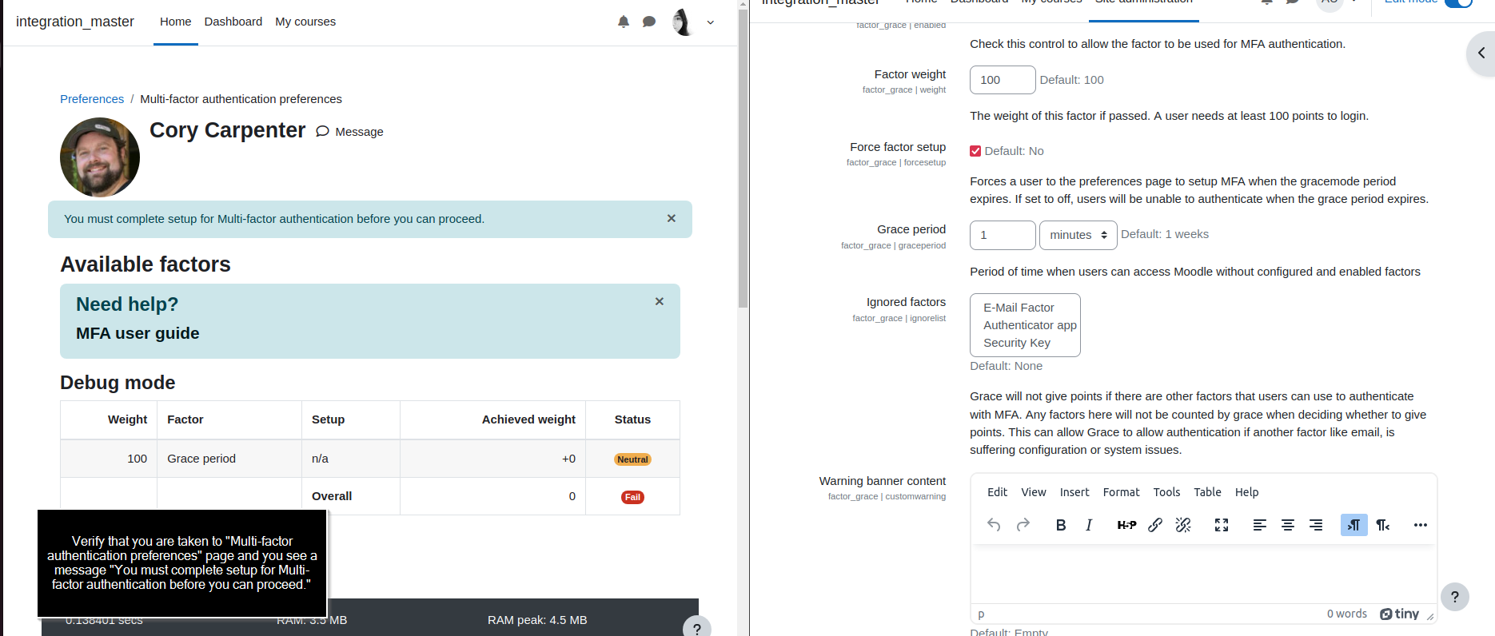Align text left in editor
The image size is (1495, 636).
click(x=1260, y=525)
